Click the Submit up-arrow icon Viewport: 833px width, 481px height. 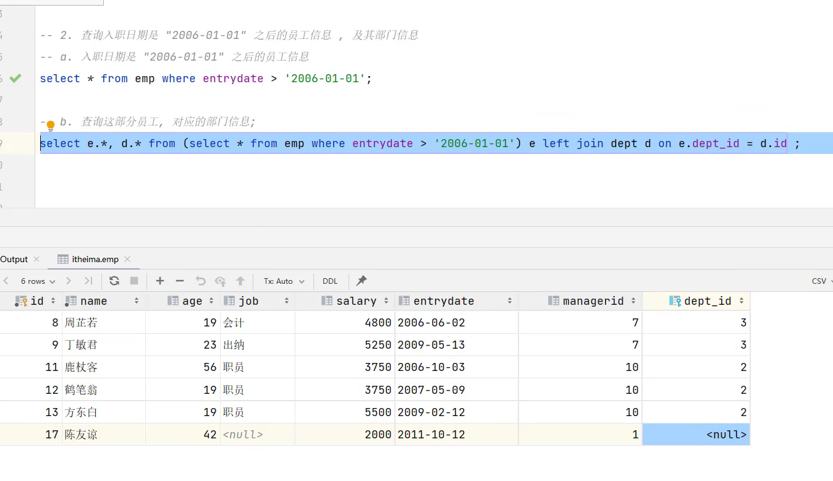(240, 281)
